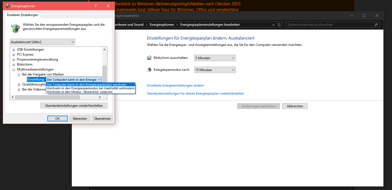392x190 pixels.
Task: Click the Energieoptionen battery title icon
Action: click(7, 6)
